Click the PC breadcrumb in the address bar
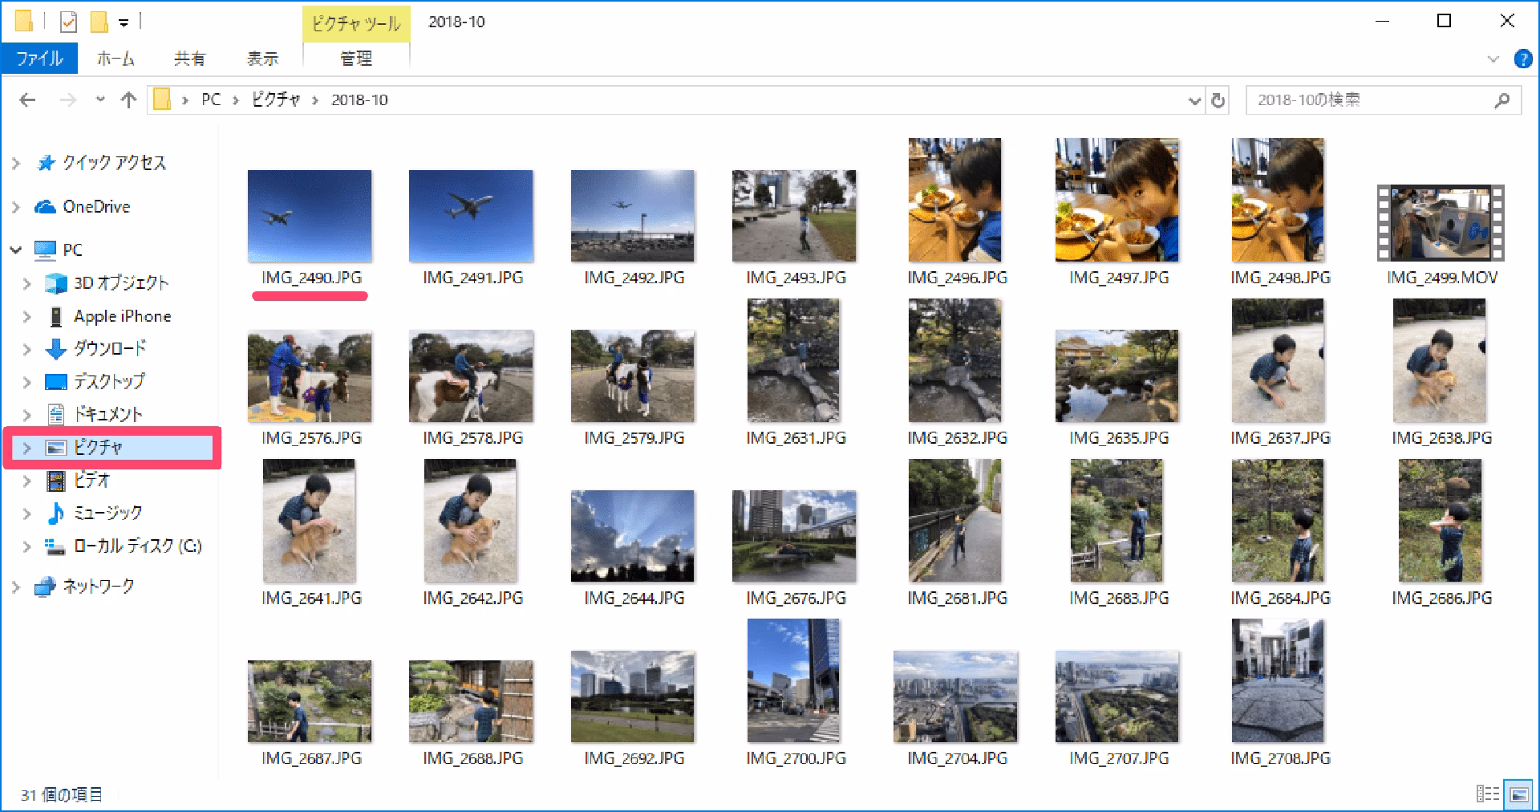 click(210, 99)
